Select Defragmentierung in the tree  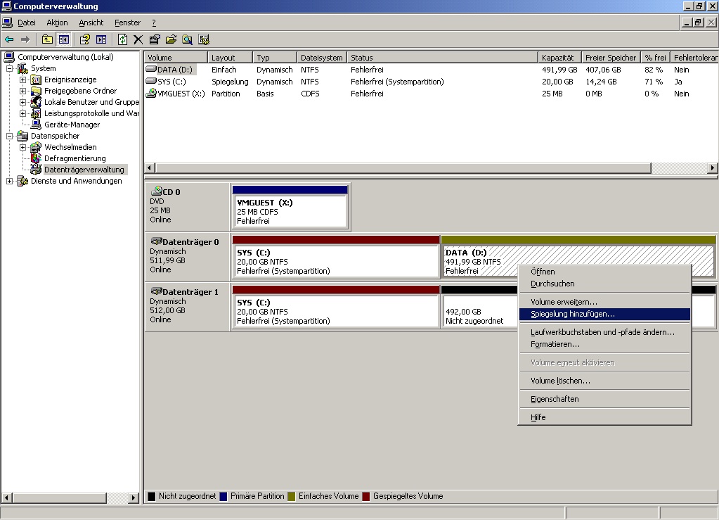point(75,158)
